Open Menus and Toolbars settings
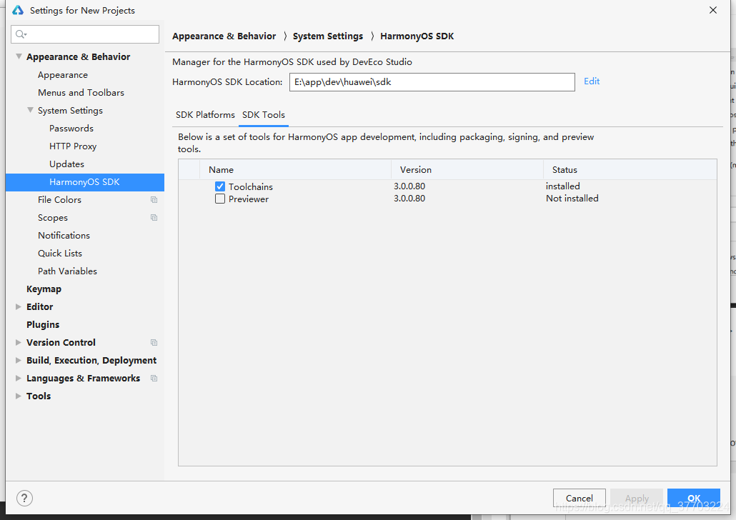This screenshot has width=736, height=520. (81, 93)
